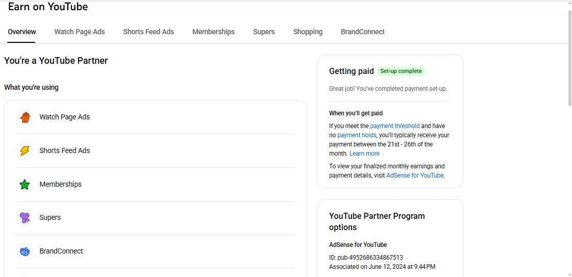Click the blue BrandConnect icon
This screenshot has width=572, height=277.
tap(24, 251)
